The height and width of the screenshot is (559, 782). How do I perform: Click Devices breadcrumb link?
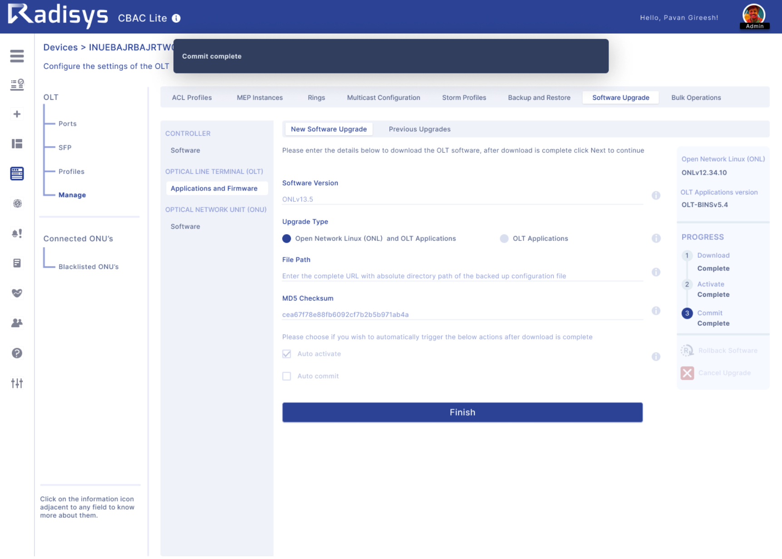tap(60, 48)
